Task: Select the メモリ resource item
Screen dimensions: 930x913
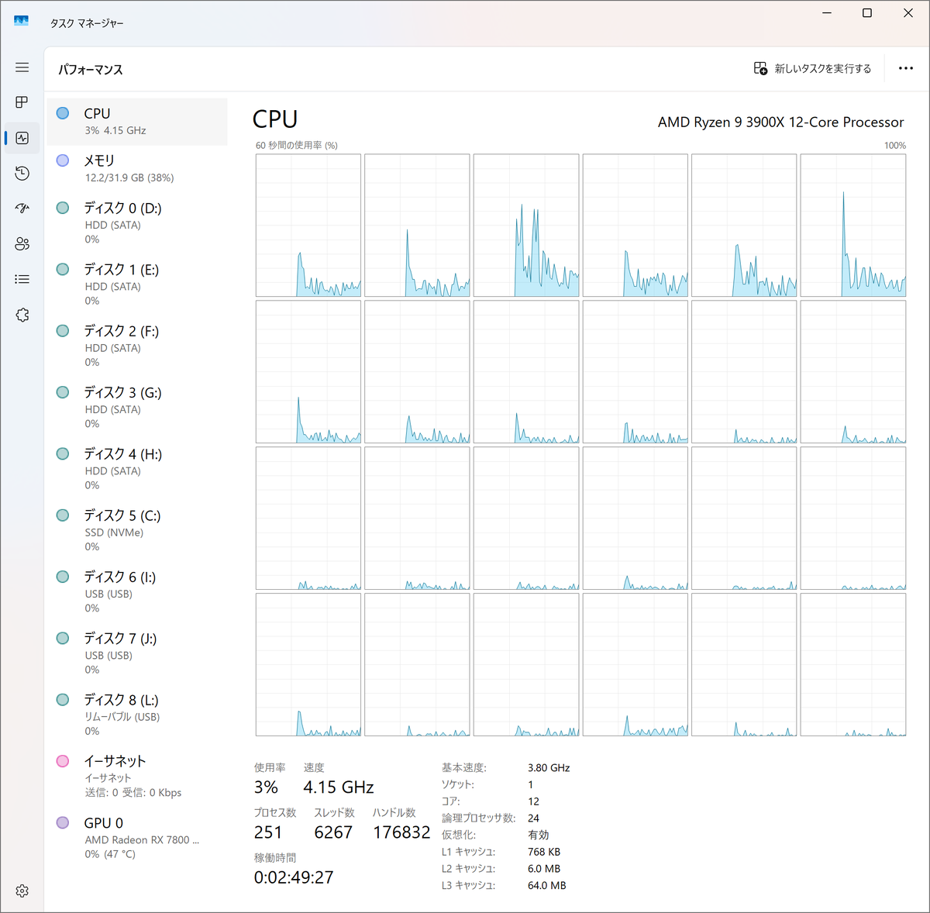Action: (x=137, y=169)
